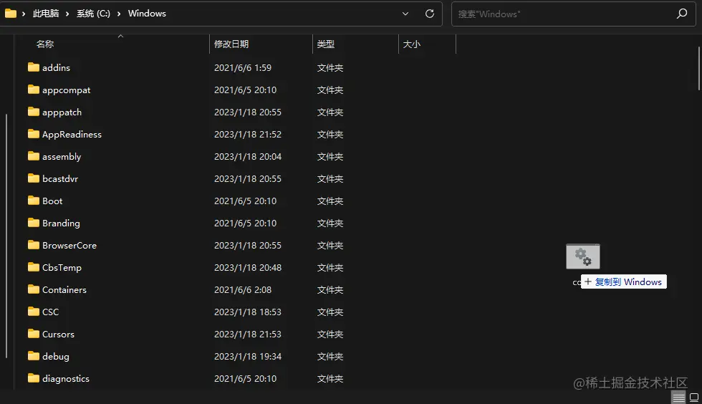Select the bcastdvr folder icon

[x=34, y=178]
